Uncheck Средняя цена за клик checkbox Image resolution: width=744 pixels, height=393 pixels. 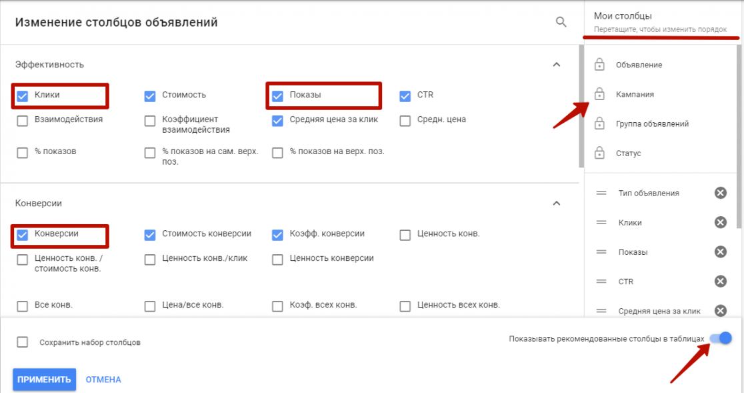click(x=277, y=121)
